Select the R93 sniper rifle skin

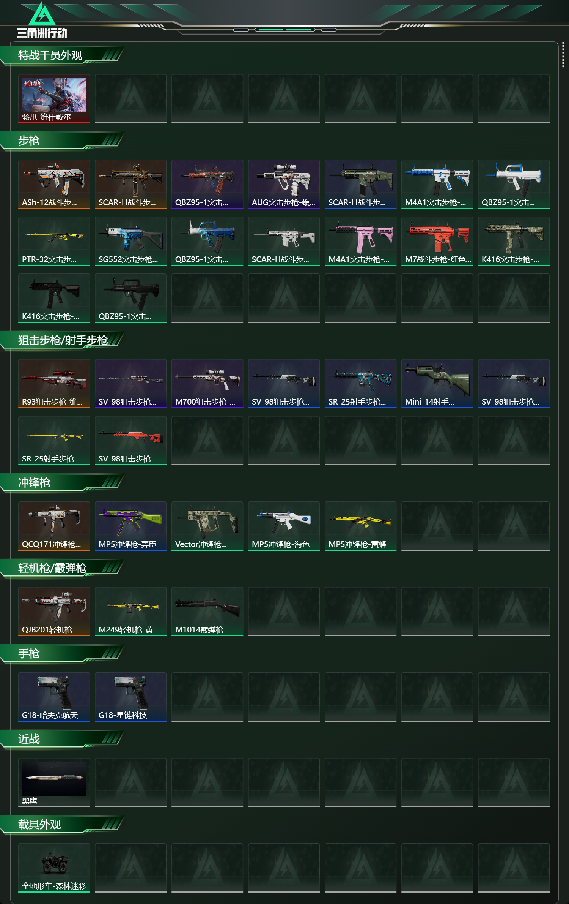[x=54, y=384]
